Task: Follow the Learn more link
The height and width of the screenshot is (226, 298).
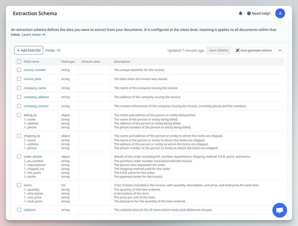Action: click(33, 35)
